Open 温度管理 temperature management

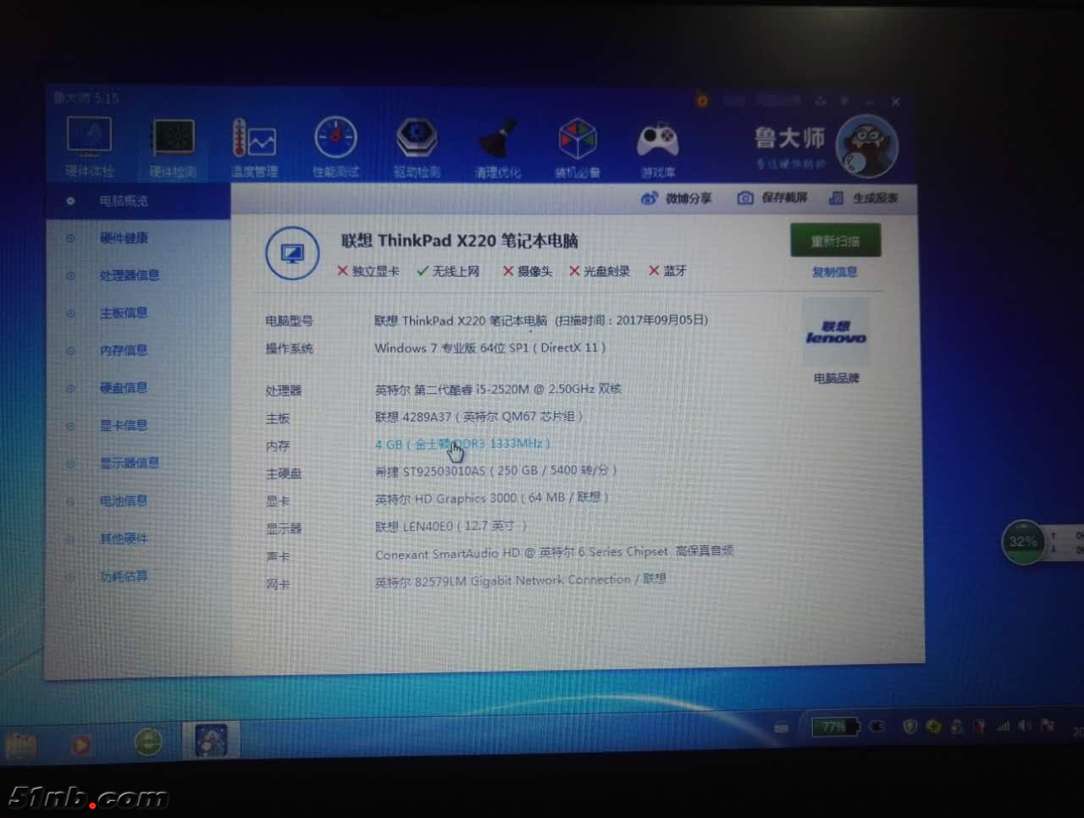click(254, 148)
